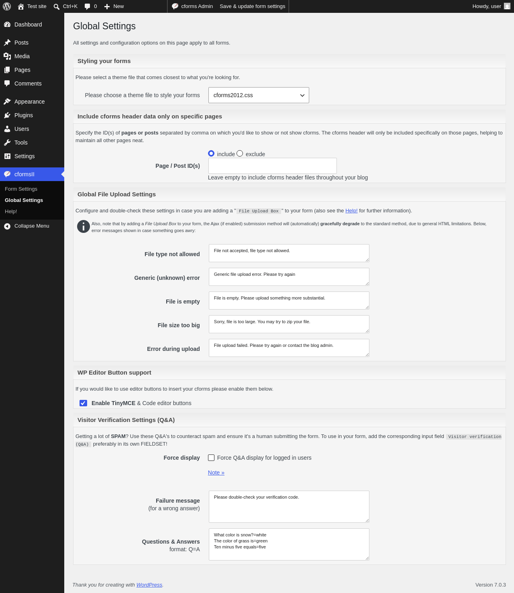The image size is (514, 593).
Task: Click Save & update form settings
Action: 252,6
